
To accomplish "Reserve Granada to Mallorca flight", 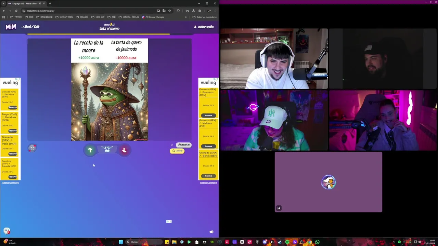I will tap(208, 146).
